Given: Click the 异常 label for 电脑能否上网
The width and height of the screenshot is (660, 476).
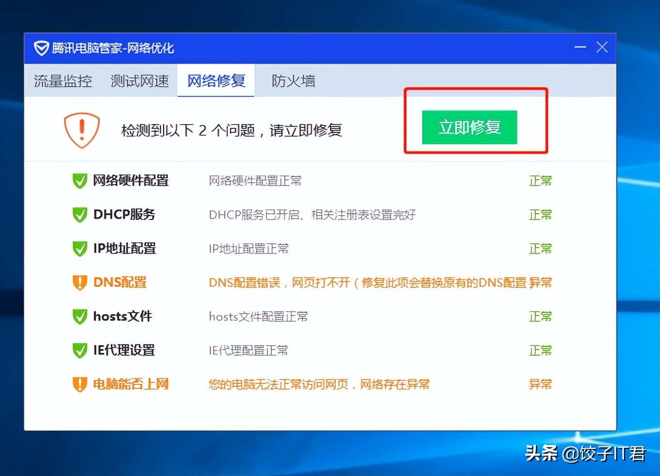Looking at the screenshot, I should pos(541,384).
